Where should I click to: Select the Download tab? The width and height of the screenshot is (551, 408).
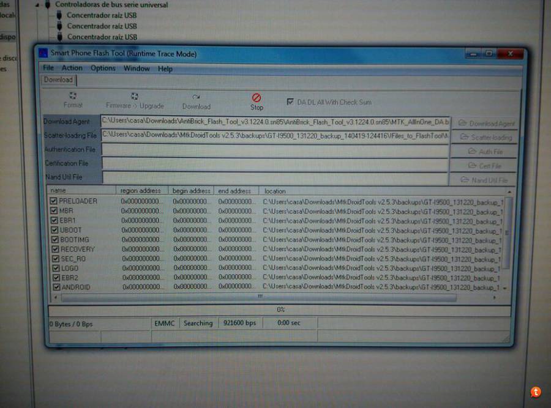[58, 80]
